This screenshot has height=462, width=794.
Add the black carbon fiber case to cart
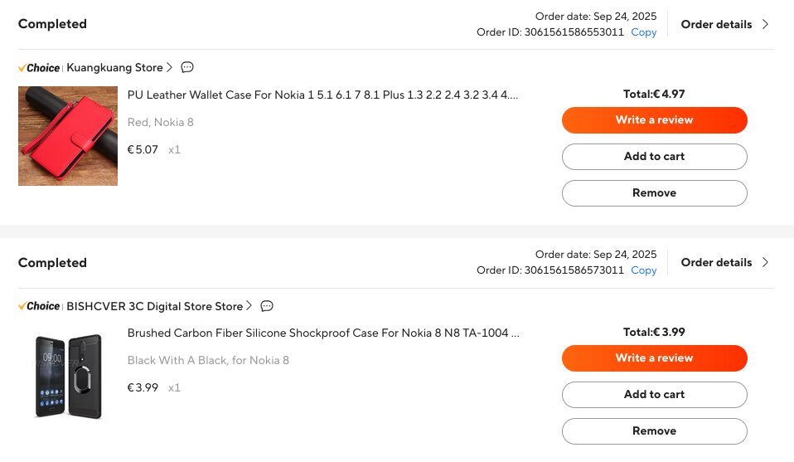654,395
